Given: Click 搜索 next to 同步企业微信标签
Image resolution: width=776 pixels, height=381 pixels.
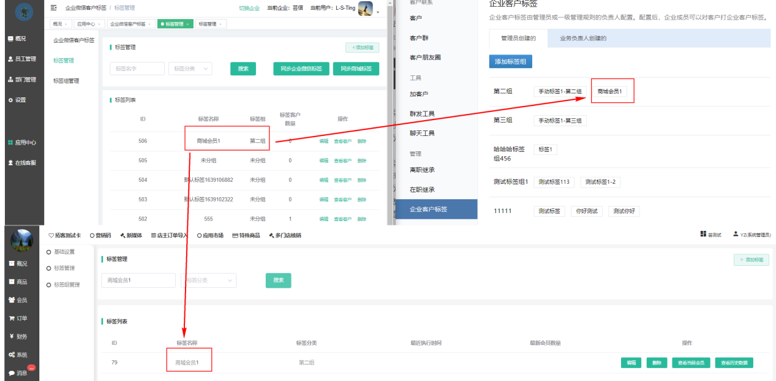Looking at the screenshot, I should click(243, 69).
